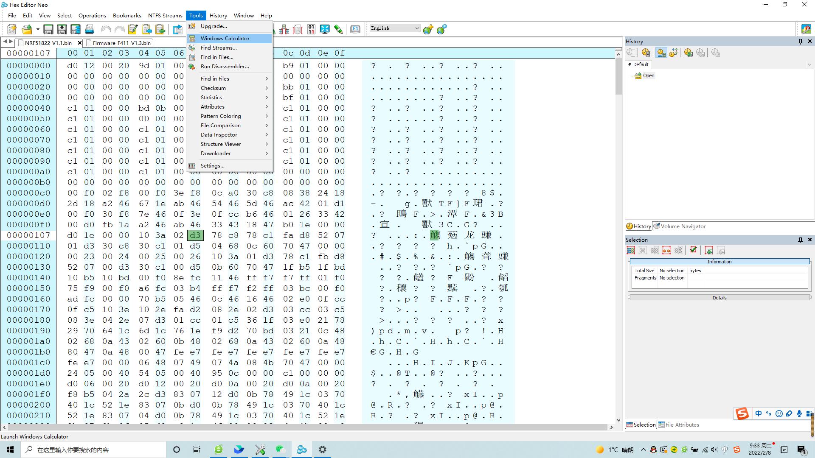Viewport: 815px width, 458px height.
Task: Click the green highlighter marker icon
Action: coord(338,29)
